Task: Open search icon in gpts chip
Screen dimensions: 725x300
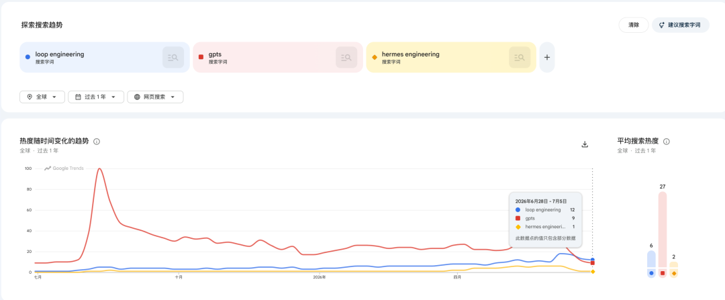Action: pos(346,57)
